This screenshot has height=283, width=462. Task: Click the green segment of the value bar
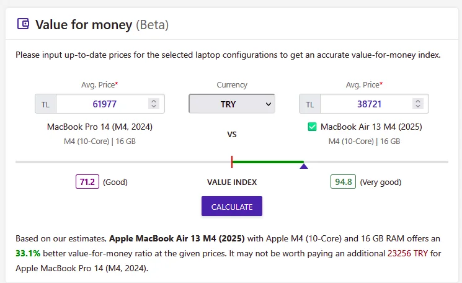267,162
